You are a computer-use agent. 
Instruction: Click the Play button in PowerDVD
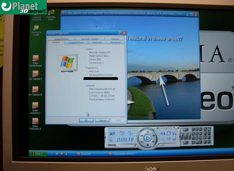click(x=147, y=138)
